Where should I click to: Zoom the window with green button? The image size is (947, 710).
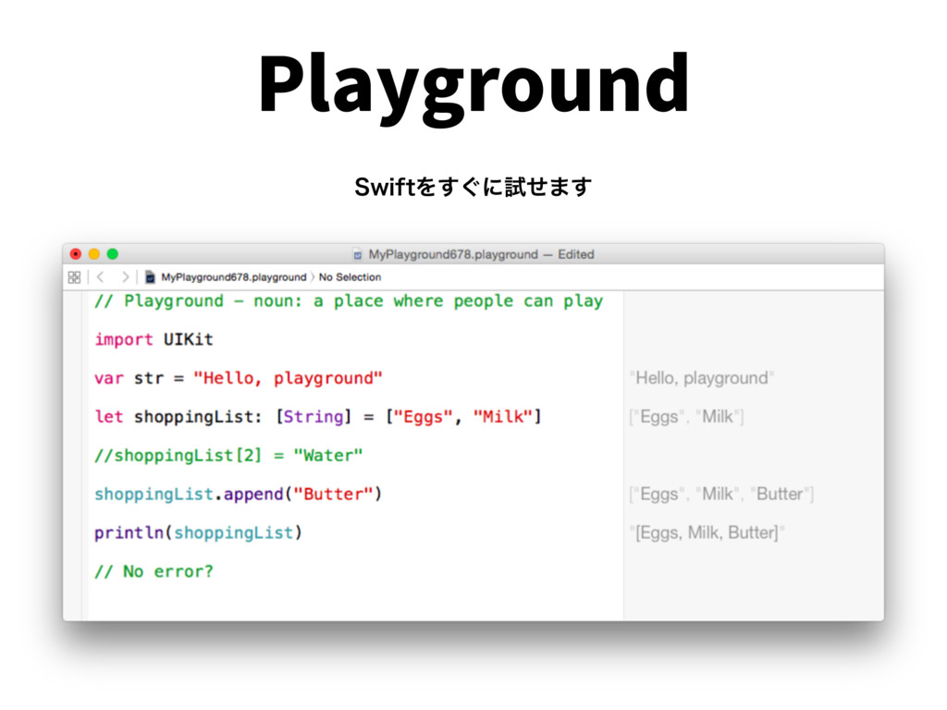[x=112, y=254]
